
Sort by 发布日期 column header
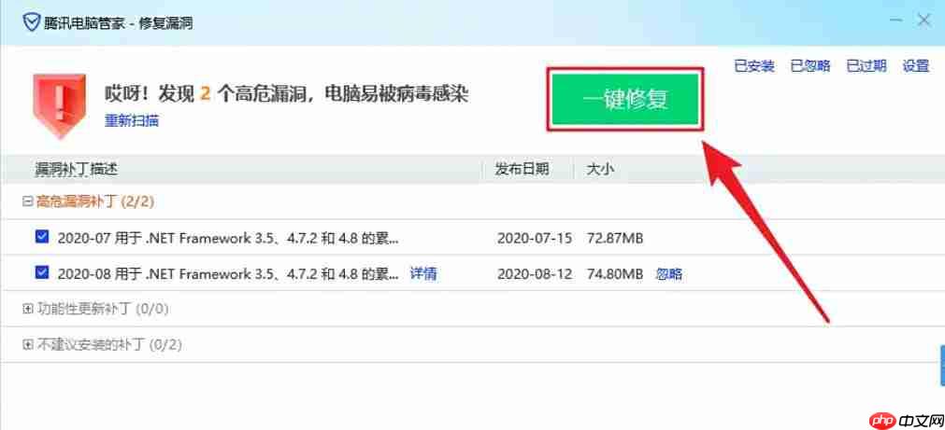(x=522, y=169)
